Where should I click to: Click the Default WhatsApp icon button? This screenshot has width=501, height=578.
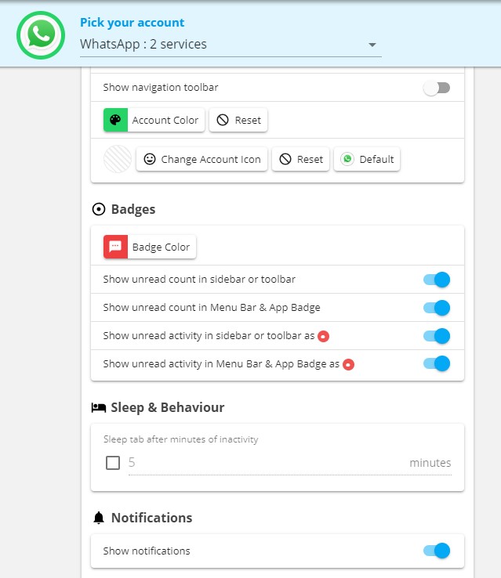[x=367, y=159]
